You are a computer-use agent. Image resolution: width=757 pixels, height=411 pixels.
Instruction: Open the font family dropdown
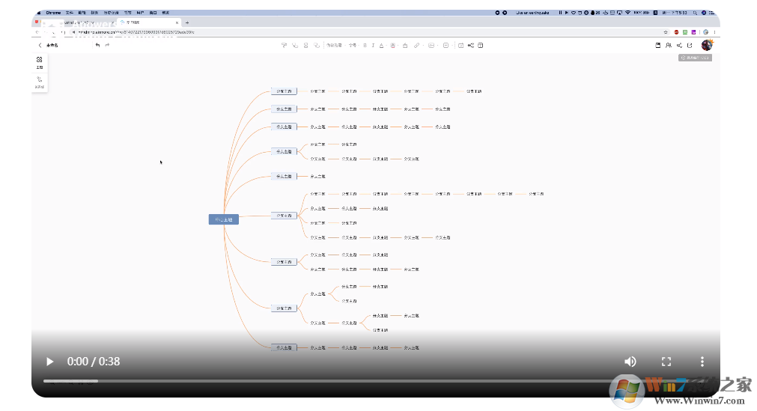coord(334,46)
